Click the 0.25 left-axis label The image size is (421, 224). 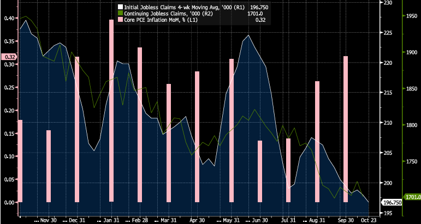(9, 87)
